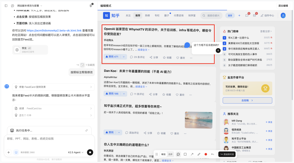Click the blue profile avatar icon
This screenshot has height=163, width=294.
pyautogui.click(x=283, y=16)
